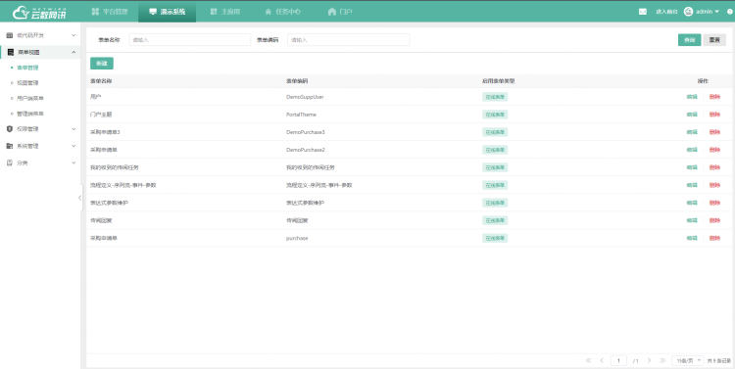Image resolution: width=735 pixels, height=369 pixels.
Task: Open the 门户 top tab
Action: 341,12
